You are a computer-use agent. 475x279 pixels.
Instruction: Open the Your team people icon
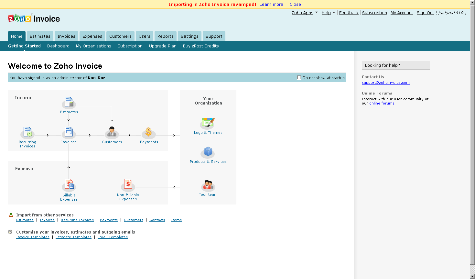tap(208, 185)
